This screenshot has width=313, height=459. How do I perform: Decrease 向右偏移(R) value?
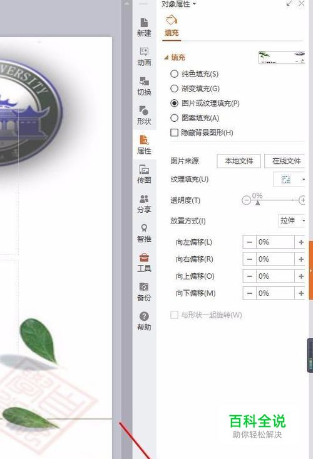pyautogui.click(x=249, y=259)
